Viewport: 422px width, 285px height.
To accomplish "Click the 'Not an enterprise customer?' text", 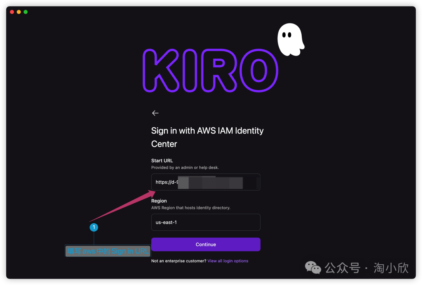I will point(179,261).
